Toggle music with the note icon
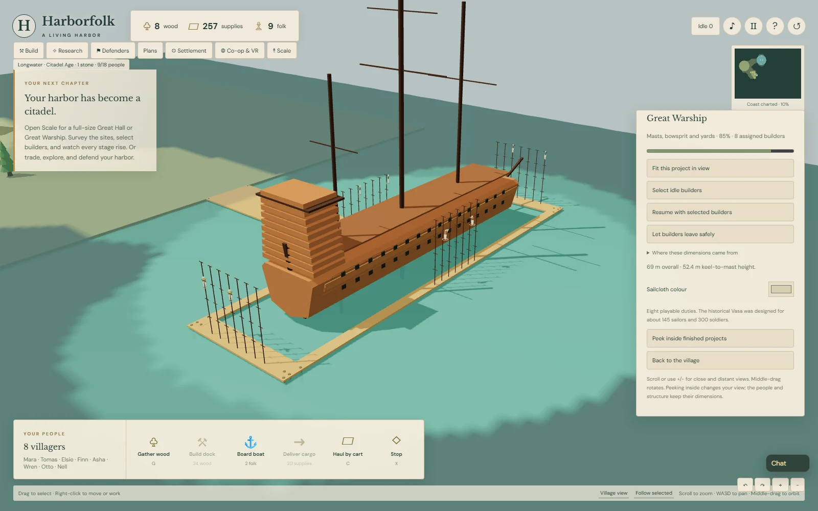818x511 pixels. click(x=732, y=26)
